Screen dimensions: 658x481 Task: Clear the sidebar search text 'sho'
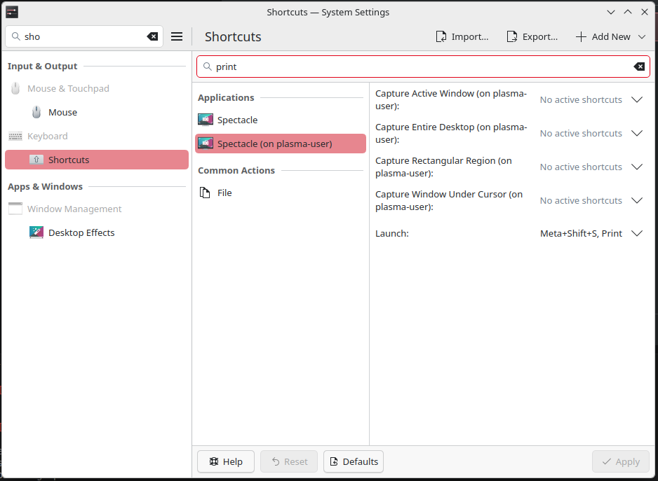click(152, 36)
